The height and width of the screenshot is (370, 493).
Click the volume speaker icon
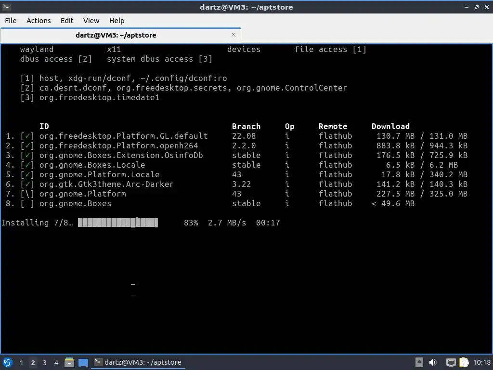click(x=433, y=362)
